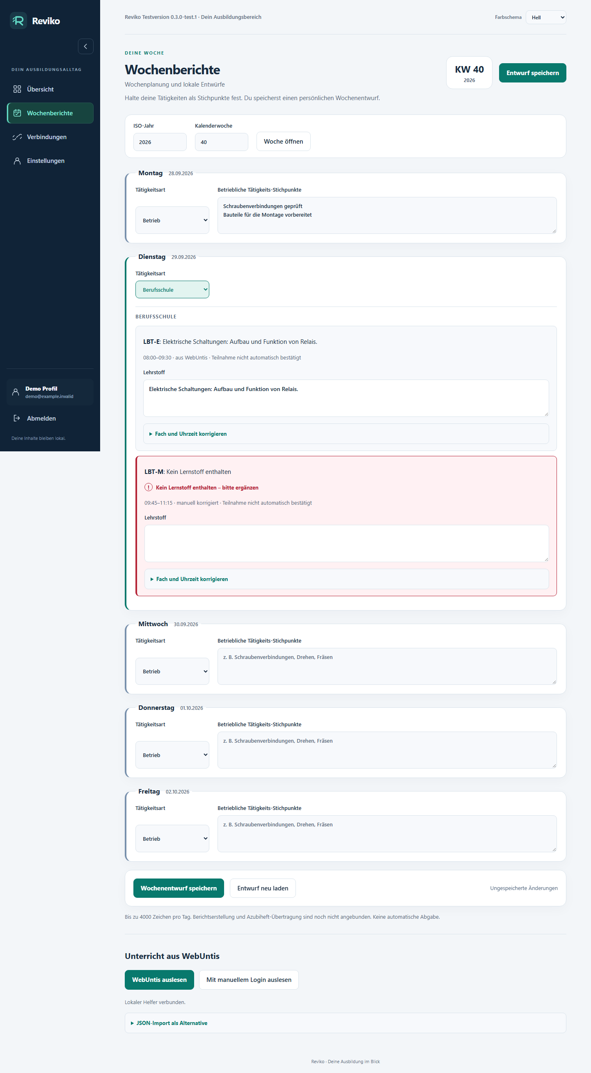Click the Abmelden logout icon
The height and width of the screenshot is (1073, 591).
click(17, 418)
